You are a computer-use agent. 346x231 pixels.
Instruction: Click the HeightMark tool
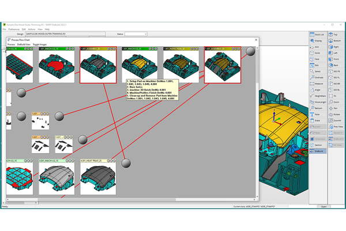point(318,96)
